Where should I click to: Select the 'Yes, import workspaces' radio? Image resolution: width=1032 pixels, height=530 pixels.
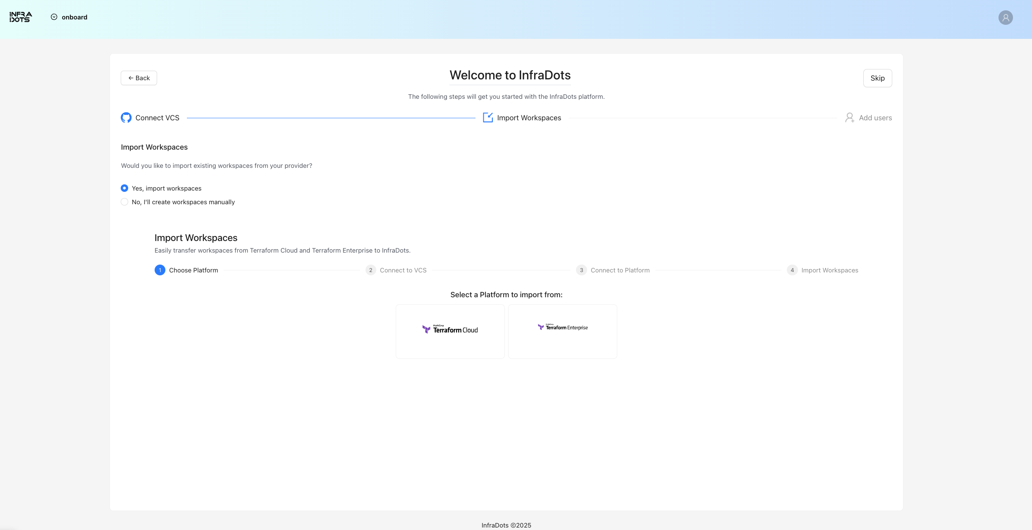tap(124, 189)
